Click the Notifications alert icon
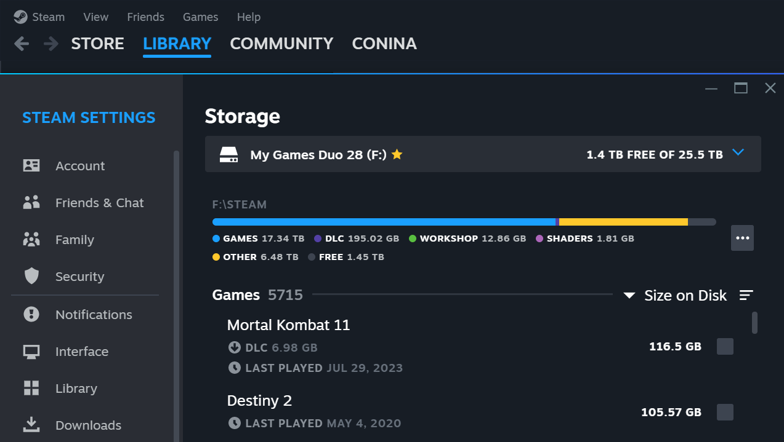Screen dimensions: 784x442 click(x=31, y=315)
